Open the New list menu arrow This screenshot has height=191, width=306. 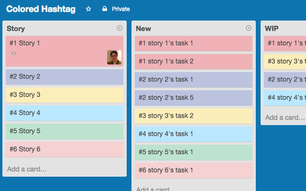(x=249, y=28)
